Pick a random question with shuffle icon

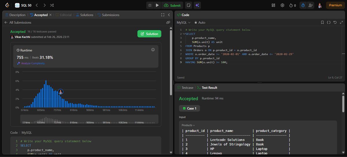[52, 5]
